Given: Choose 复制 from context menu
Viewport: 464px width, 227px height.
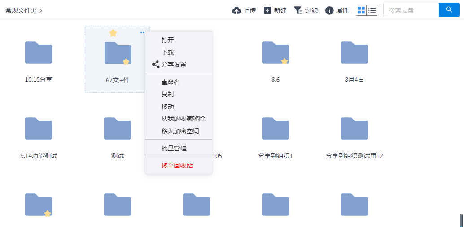Looking at the screenshot, I should coord(179,94).
